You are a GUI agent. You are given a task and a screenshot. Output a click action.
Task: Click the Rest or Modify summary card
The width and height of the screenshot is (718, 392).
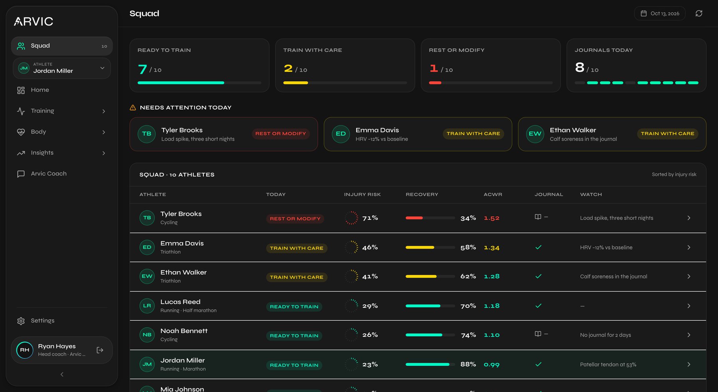coord(491,65)
